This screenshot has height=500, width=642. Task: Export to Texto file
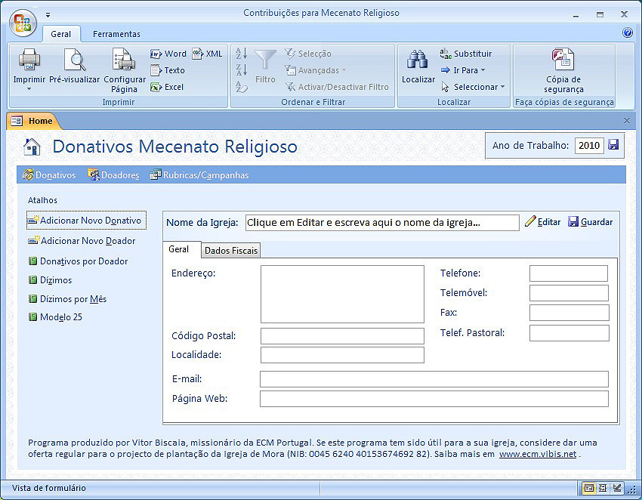click(168, 70)
